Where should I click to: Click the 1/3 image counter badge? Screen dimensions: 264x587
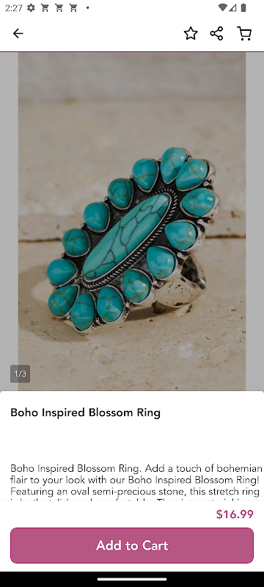[x=21, y=373]
